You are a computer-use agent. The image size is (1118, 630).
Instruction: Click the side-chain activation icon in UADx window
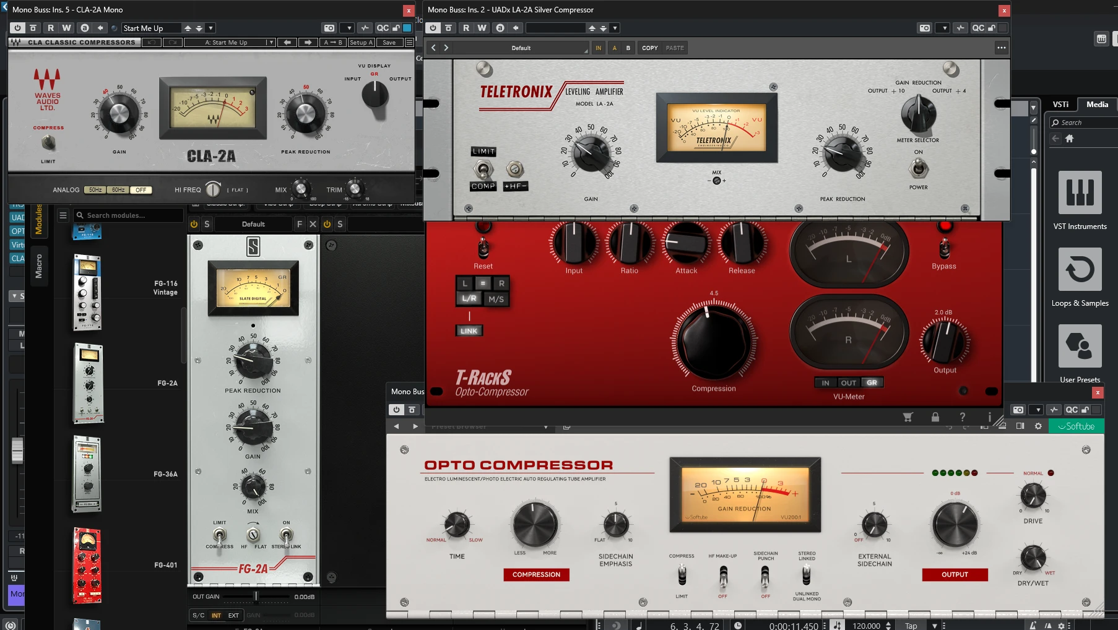click(x=960, y=28)
